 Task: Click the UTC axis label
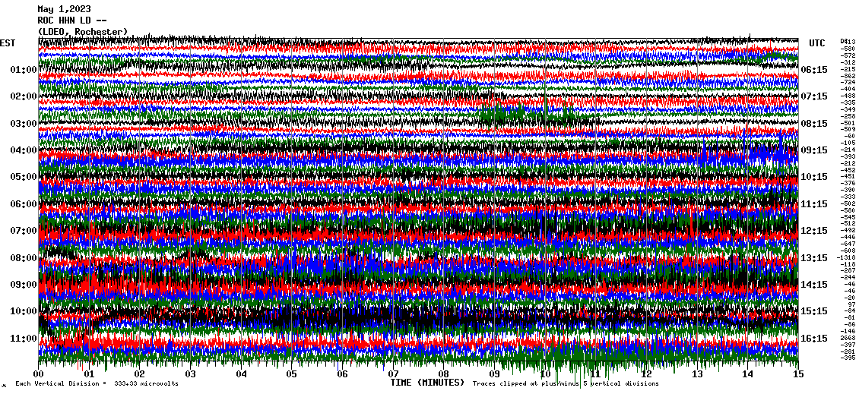(x=817, y=43)
